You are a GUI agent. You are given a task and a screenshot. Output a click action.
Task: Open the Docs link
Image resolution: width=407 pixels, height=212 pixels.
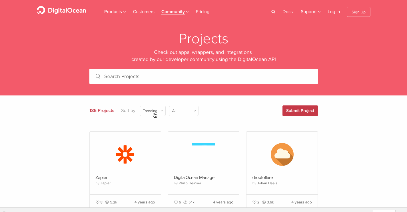[287, 12]
